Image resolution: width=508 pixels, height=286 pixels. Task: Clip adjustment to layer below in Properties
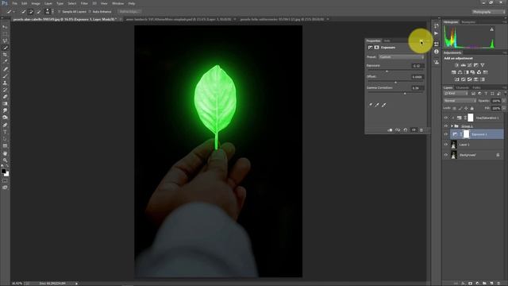[390, 130]
